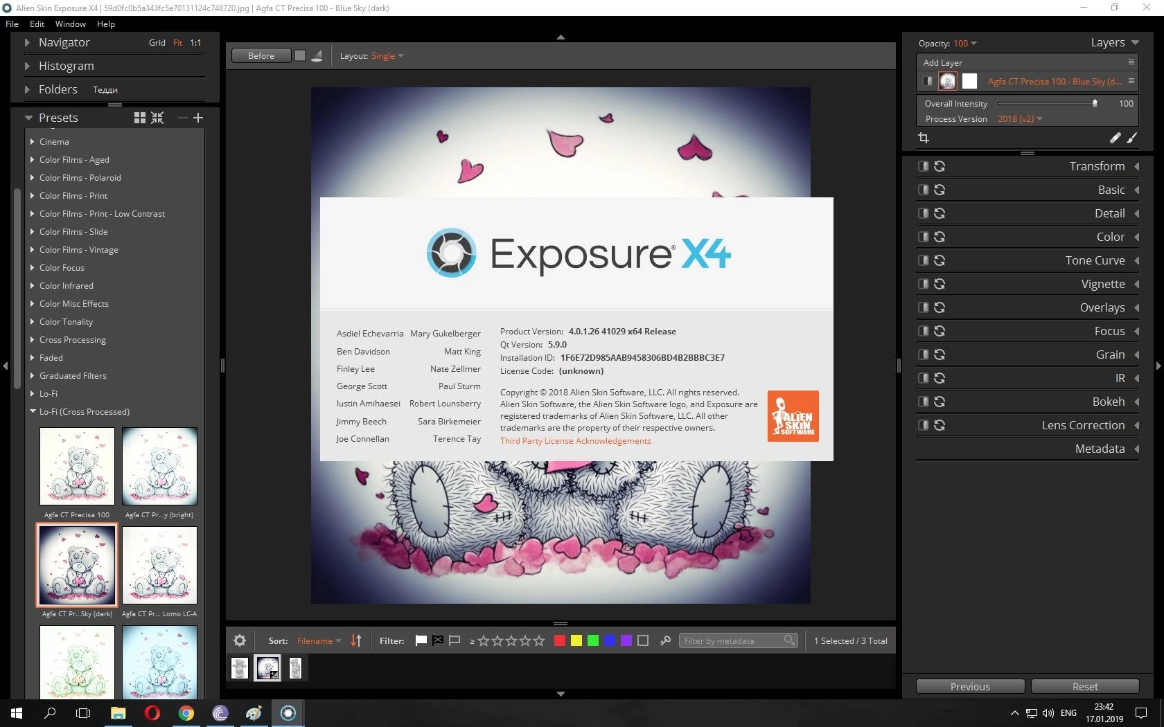Toggle the Color panel on/off

pyautogui.click(x=923, y=237)
